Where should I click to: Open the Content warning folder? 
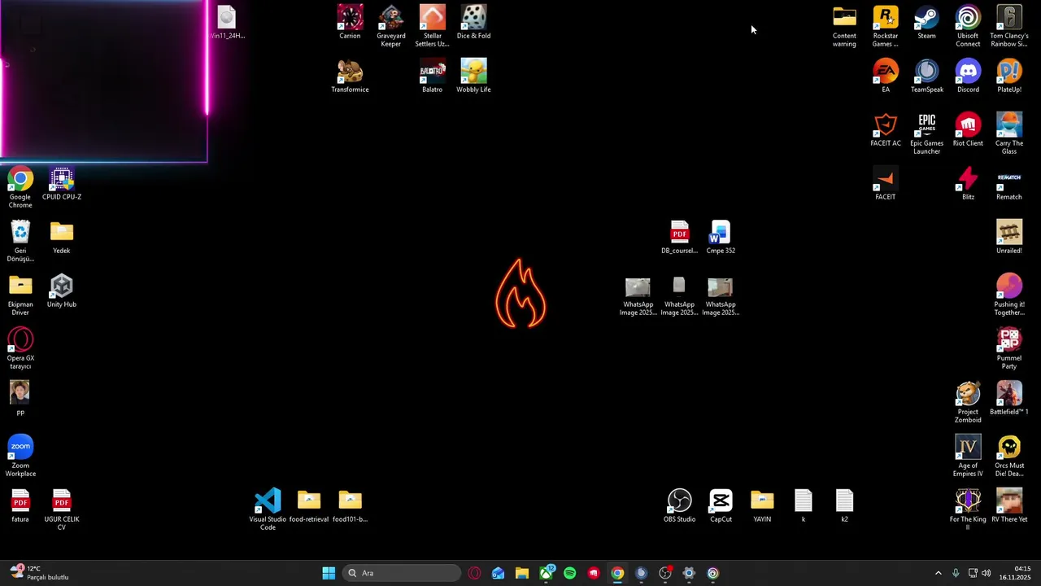coord(844,26)
